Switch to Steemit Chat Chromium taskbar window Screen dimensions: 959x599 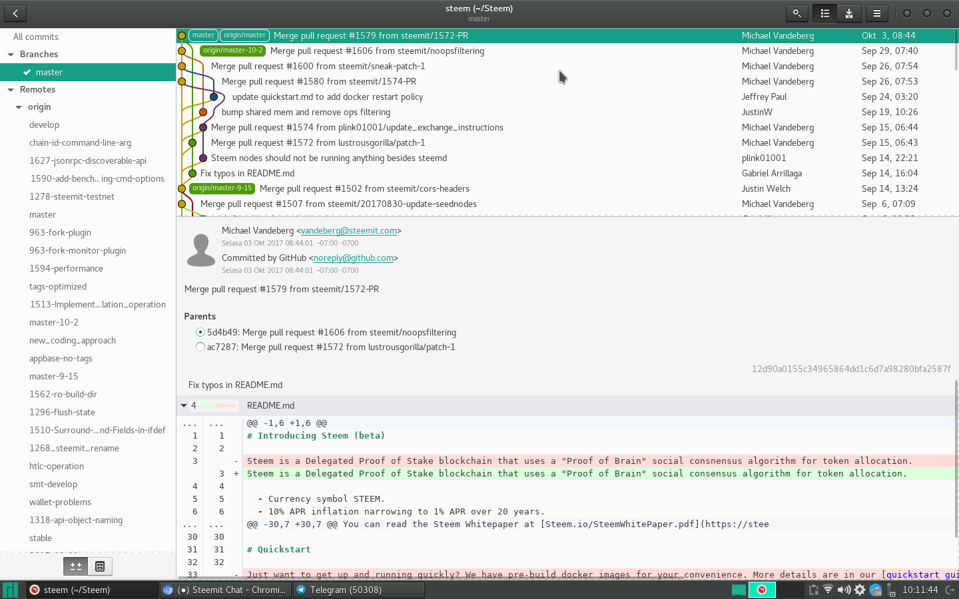pyautogui.click(x=226, y=590)
